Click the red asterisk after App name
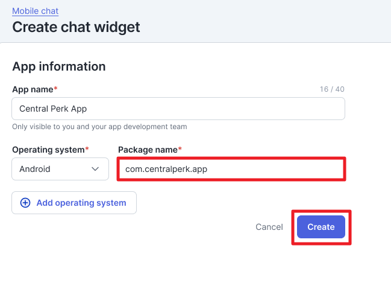The width and height of the screenshot is (391, 289). (x=56, y=89)
